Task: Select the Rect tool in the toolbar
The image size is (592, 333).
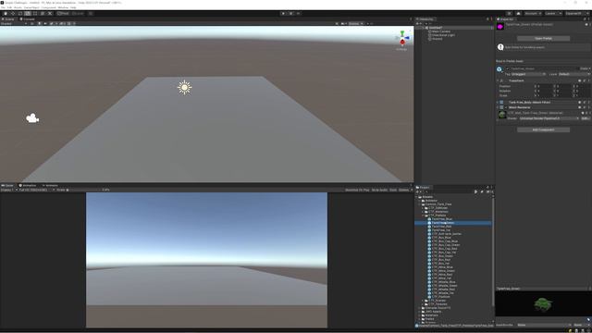Action: coord(35,14)
